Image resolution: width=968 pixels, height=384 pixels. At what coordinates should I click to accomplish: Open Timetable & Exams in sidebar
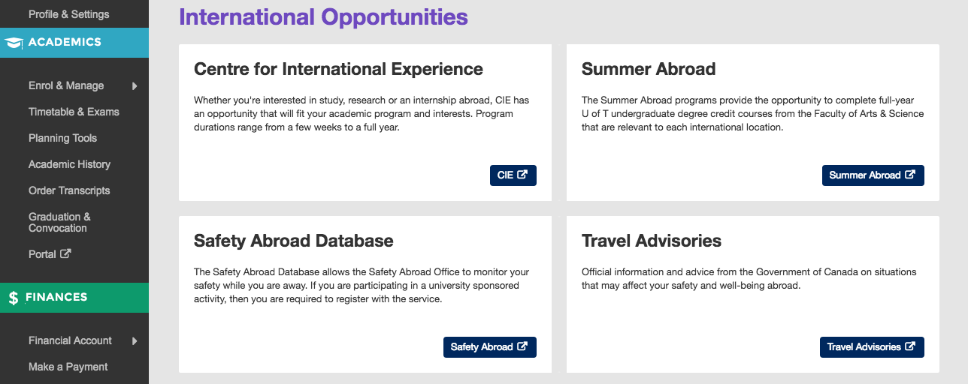coord(74,112)
